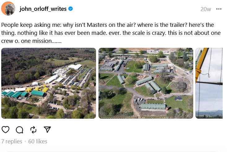Share the post via paper plane icon
Image resolution: width=227 pixels, height=152 pixels.
47,129
